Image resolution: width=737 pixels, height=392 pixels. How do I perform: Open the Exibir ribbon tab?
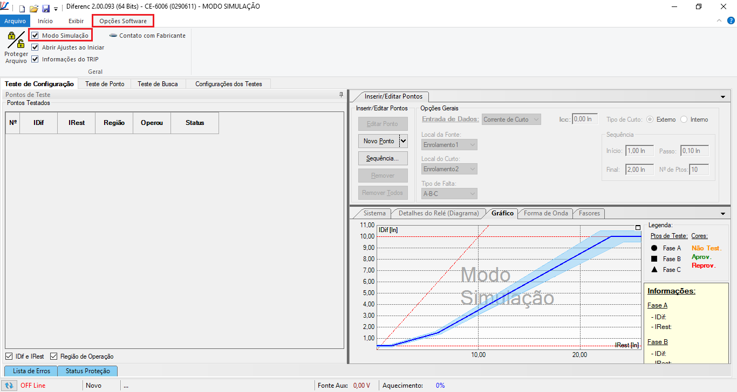pyautogui.click(x=76, y=21)
